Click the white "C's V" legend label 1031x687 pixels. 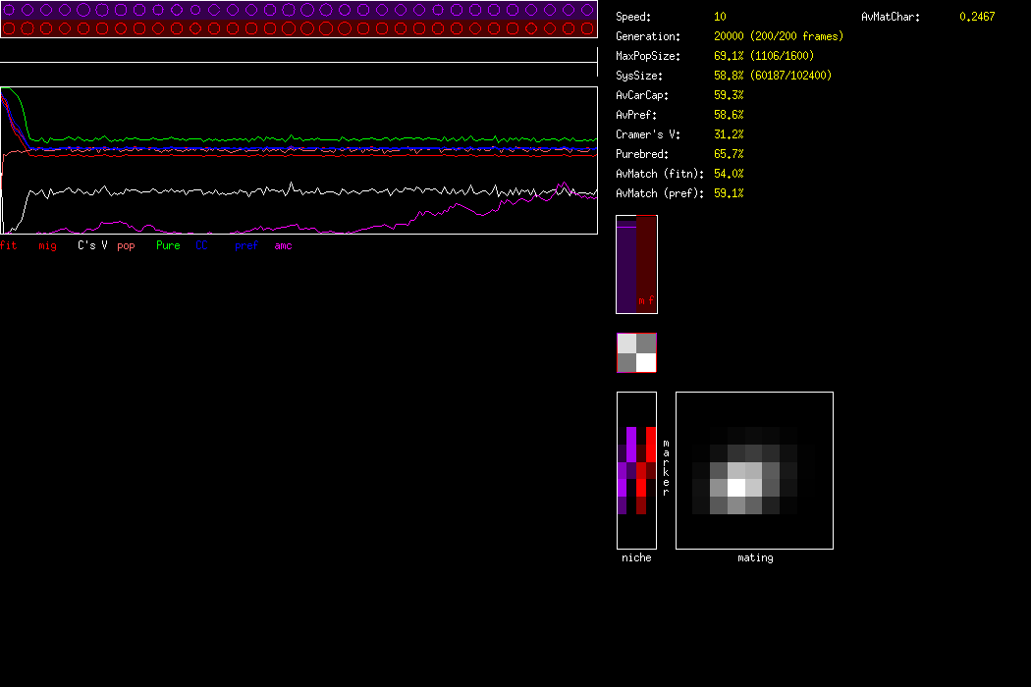[92, 245]
